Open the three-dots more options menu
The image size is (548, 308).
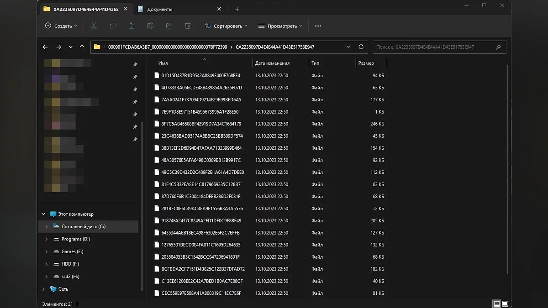[318, 26]
